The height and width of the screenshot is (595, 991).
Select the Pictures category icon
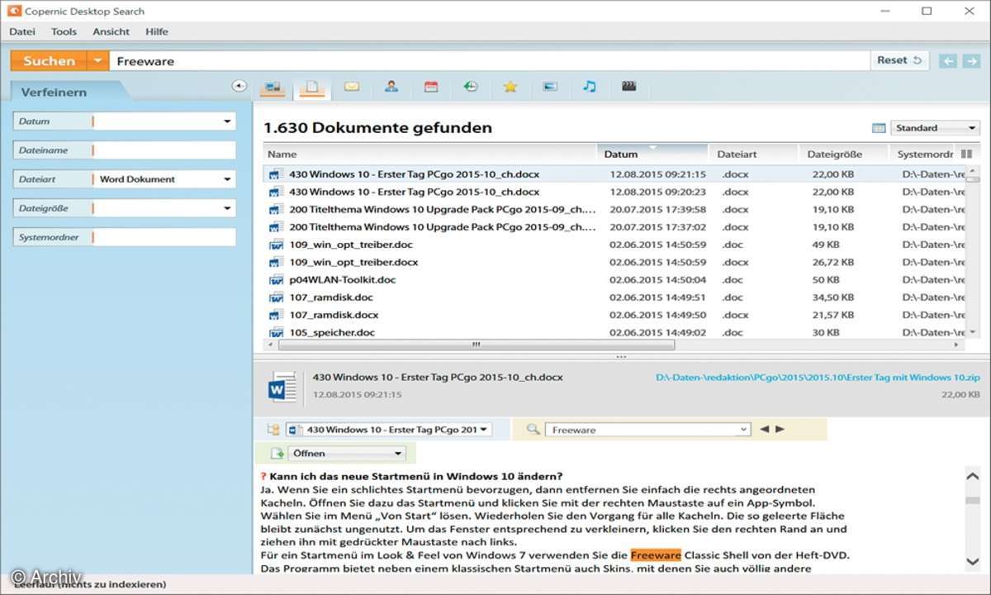pos(550,86)
